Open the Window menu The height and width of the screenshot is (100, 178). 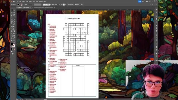click(41, 1)
